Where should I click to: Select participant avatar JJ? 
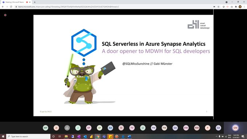click(x=56, y=128)
